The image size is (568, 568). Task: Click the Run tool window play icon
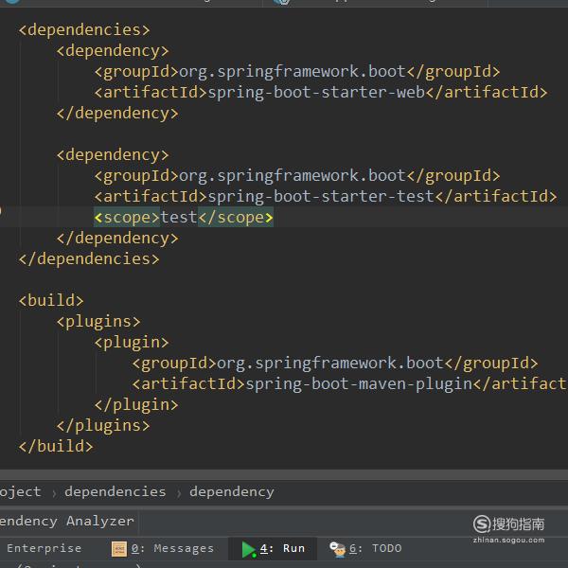tap(249, 549)
